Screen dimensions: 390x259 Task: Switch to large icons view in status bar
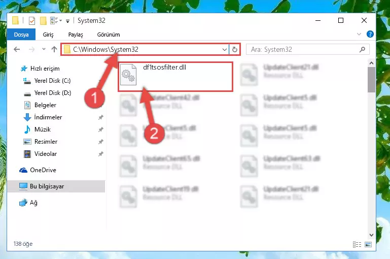[x=368, y=245]
